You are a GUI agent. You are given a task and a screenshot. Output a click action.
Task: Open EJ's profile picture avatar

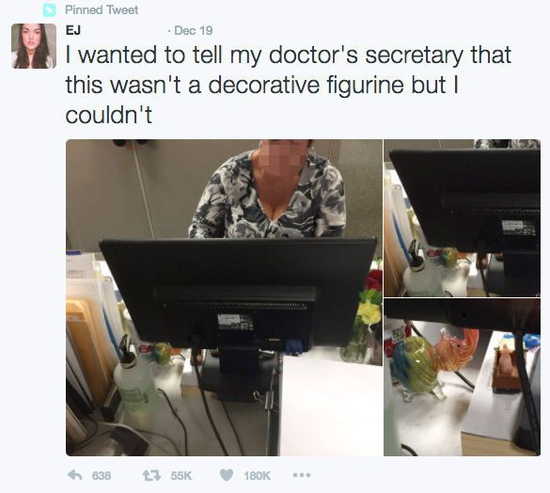click(34, 46)
